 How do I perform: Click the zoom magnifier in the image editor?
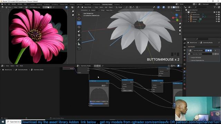[x=73, y=11]
